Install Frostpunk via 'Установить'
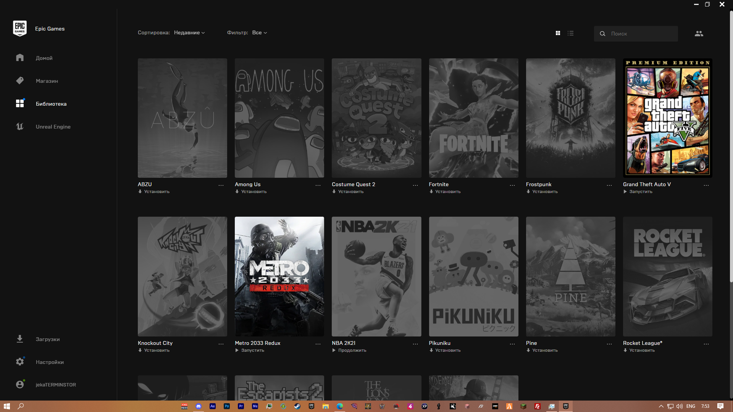733x412 pixels. [542, 192]
